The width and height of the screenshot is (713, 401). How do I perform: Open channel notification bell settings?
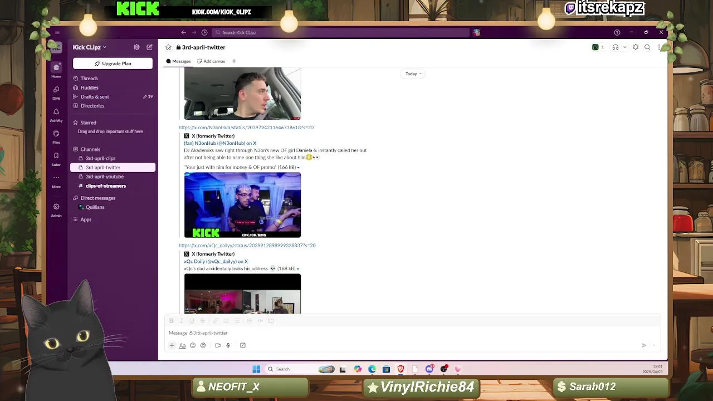[636, 47]
